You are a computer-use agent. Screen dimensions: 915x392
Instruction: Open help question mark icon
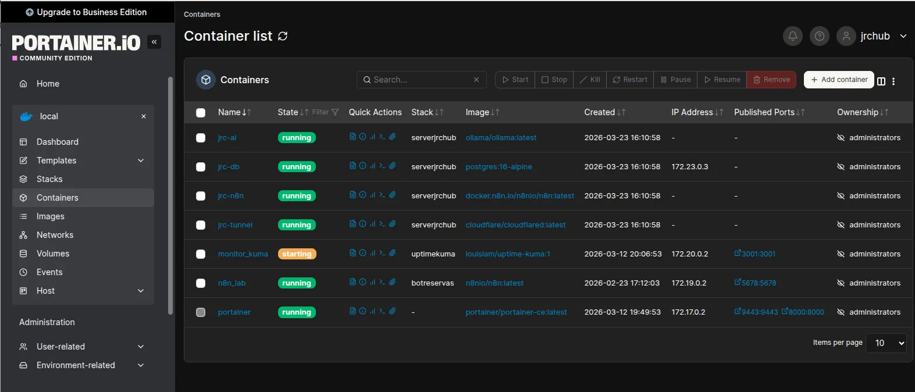coord(819,36)
